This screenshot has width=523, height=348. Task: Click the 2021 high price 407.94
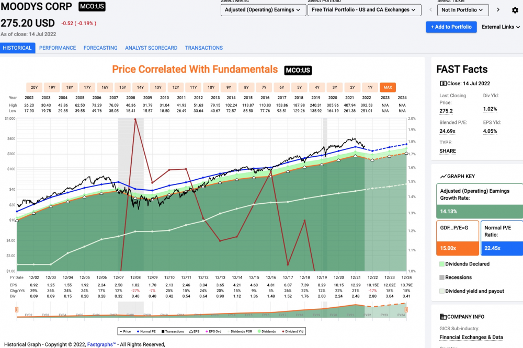point(349,106)
